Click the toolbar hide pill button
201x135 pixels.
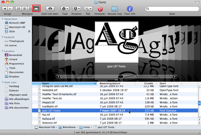coord(197,2)
